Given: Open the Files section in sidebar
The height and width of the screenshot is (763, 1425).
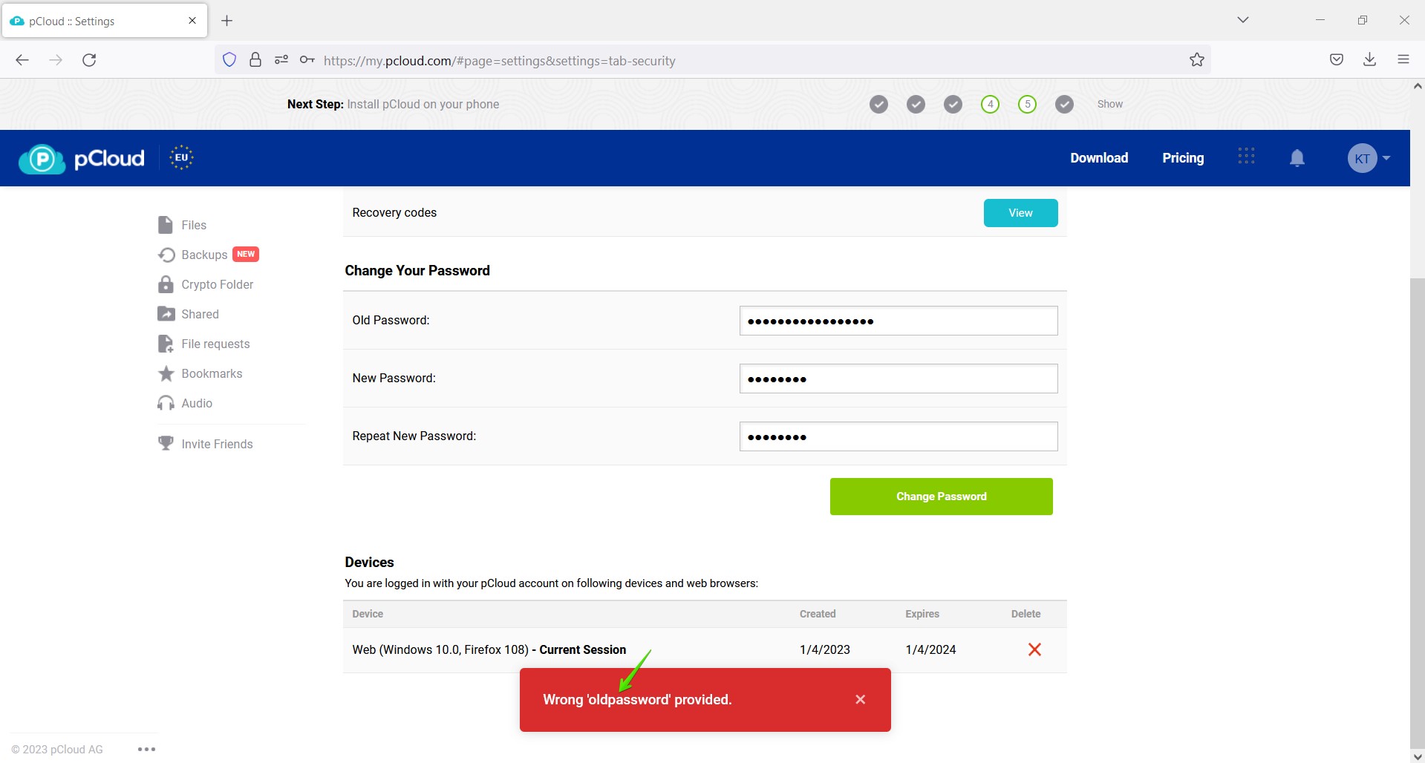Looking at the screenshot, I should 183,225.
